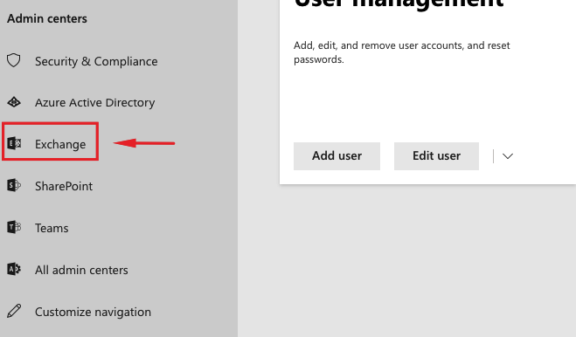Image resolution: width=576 pixels, height=337 pixels.
Task: Click the Customize navigation pencil icon
Action: pyautogui.click(x=14, y=311)
